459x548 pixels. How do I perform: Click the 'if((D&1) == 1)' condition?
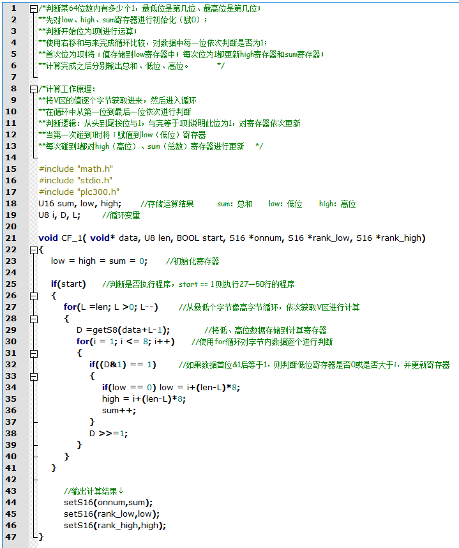[x=123, y=365]
